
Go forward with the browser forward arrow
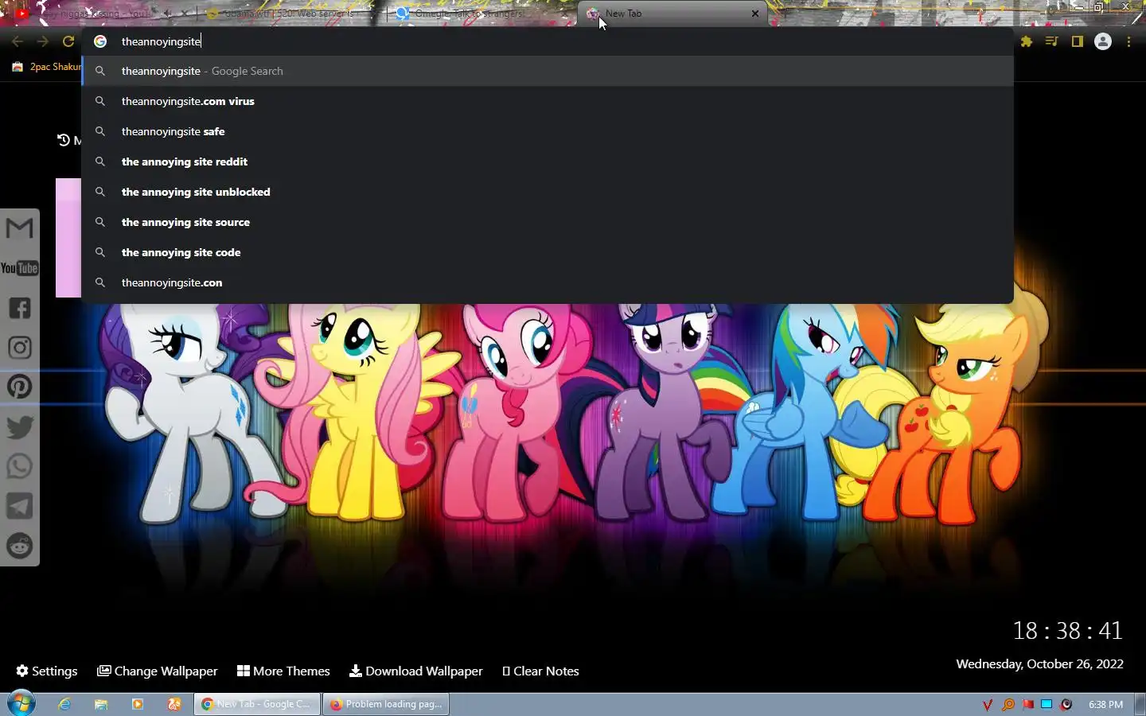point(43,41)
